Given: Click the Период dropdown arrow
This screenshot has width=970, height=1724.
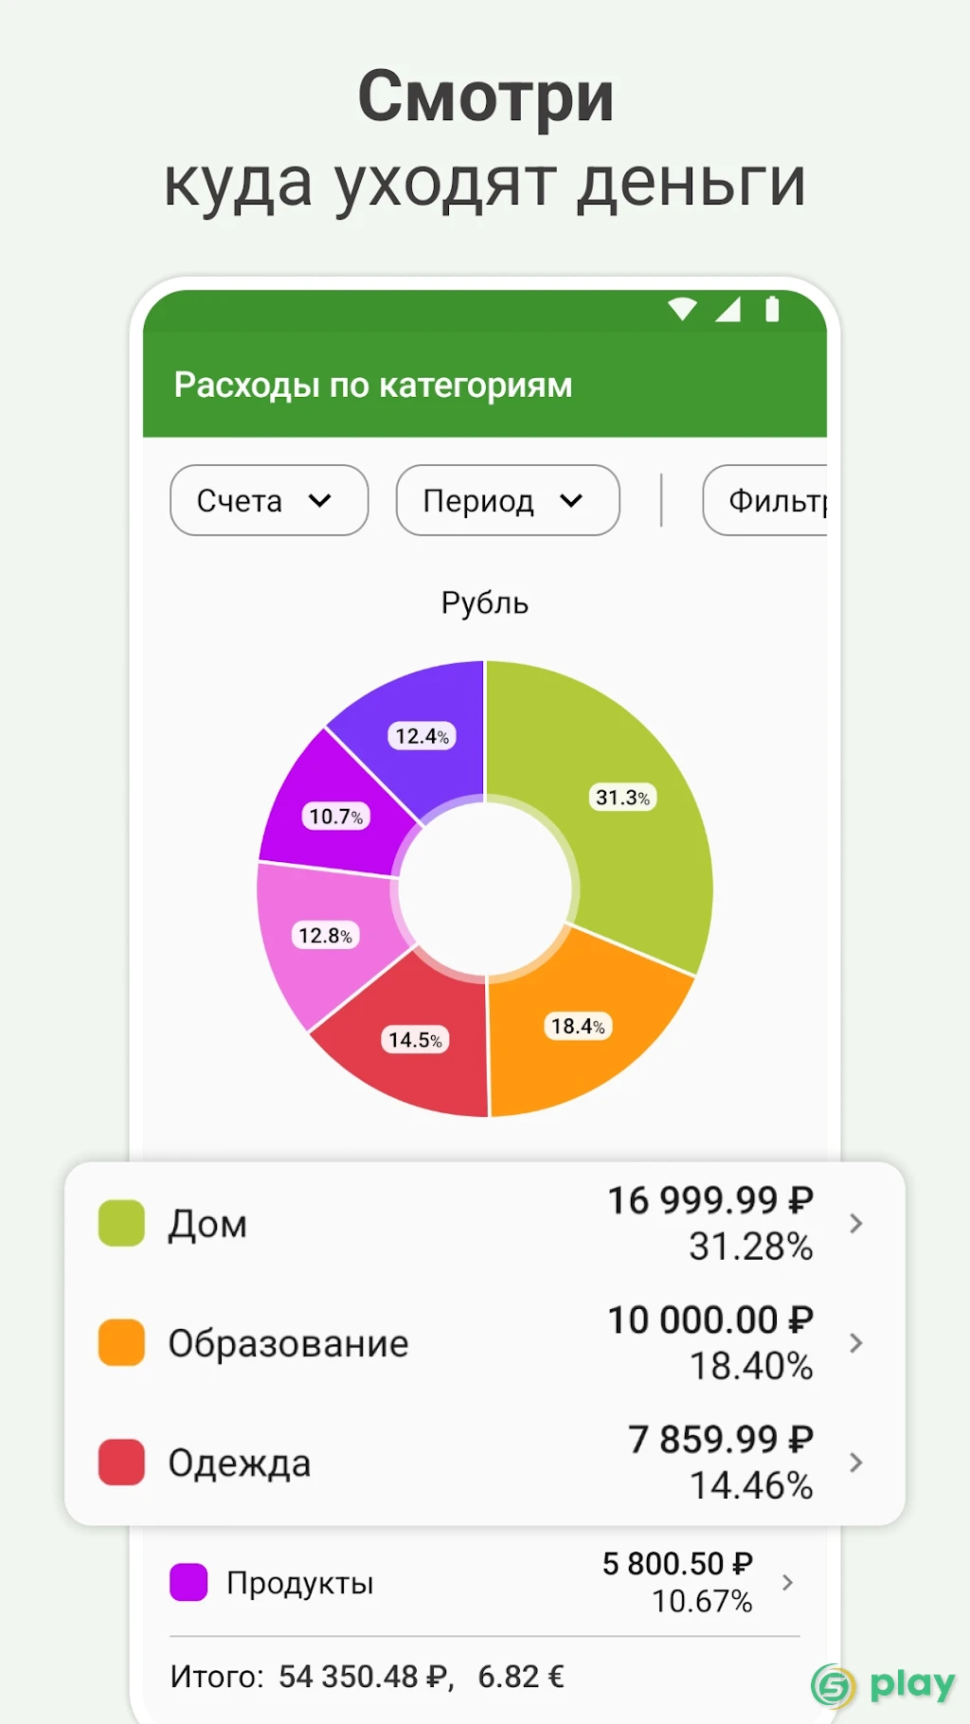Looking at the screenshot, I should [571, 501].
